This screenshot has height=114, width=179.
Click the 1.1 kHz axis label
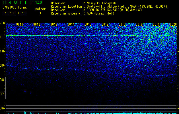click(2, 37)
